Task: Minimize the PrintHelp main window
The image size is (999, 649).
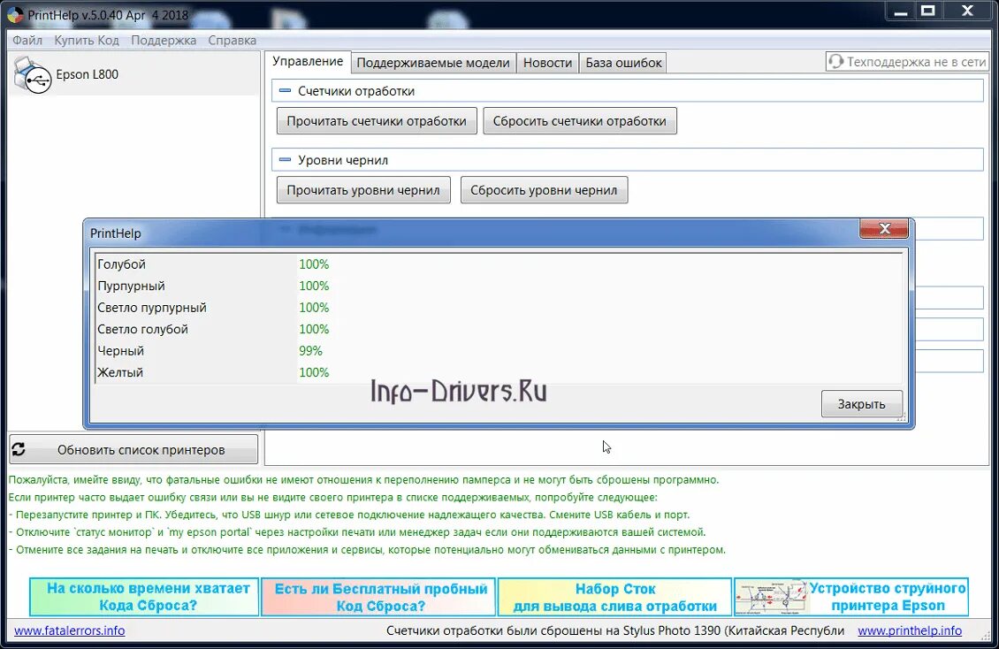Action: click(x=901, y=11)
